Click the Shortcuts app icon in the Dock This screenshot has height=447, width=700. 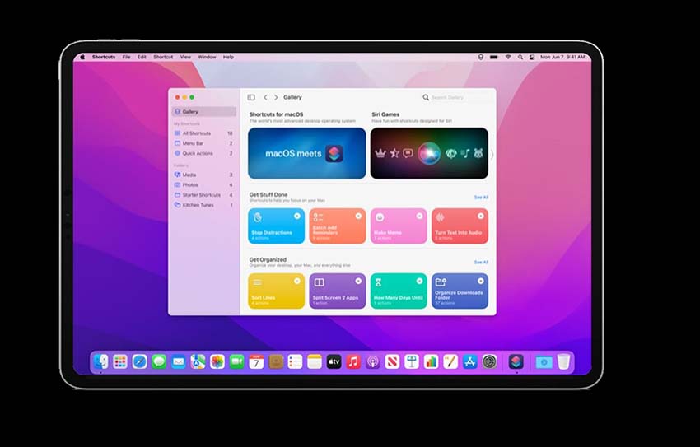pos(516,361)
